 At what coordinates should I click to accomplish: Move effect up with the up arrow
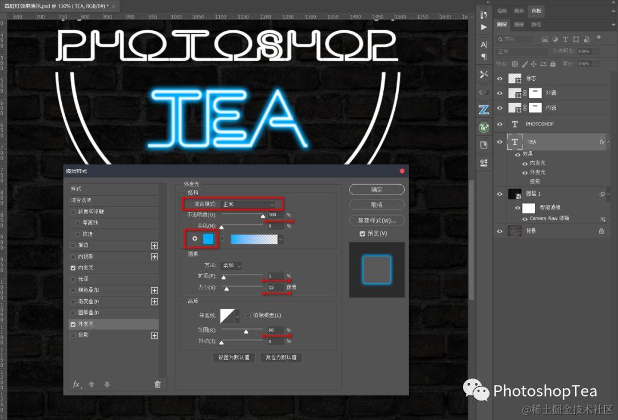click(92, 385)
